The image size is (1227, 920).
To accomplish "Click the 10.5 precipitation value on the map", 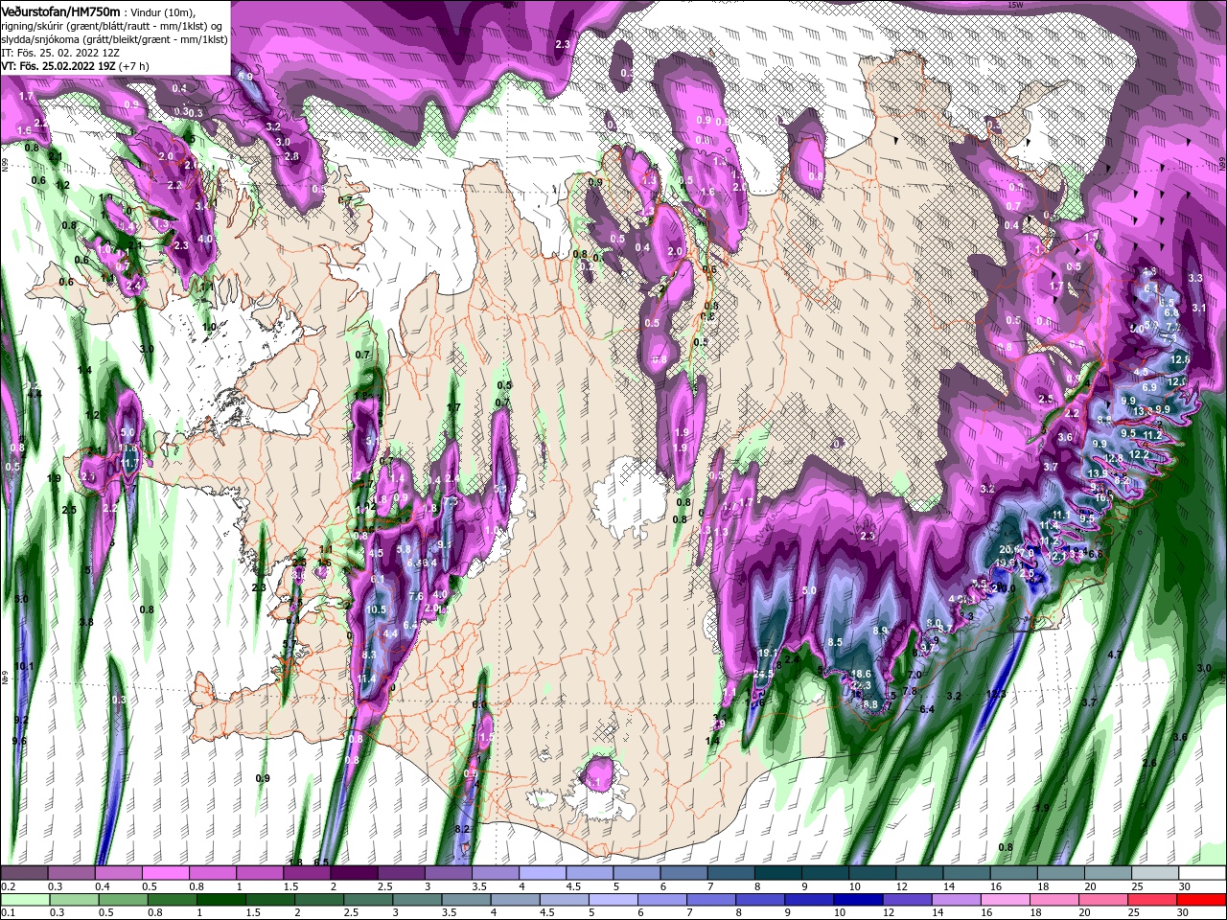I will [376, 609].
